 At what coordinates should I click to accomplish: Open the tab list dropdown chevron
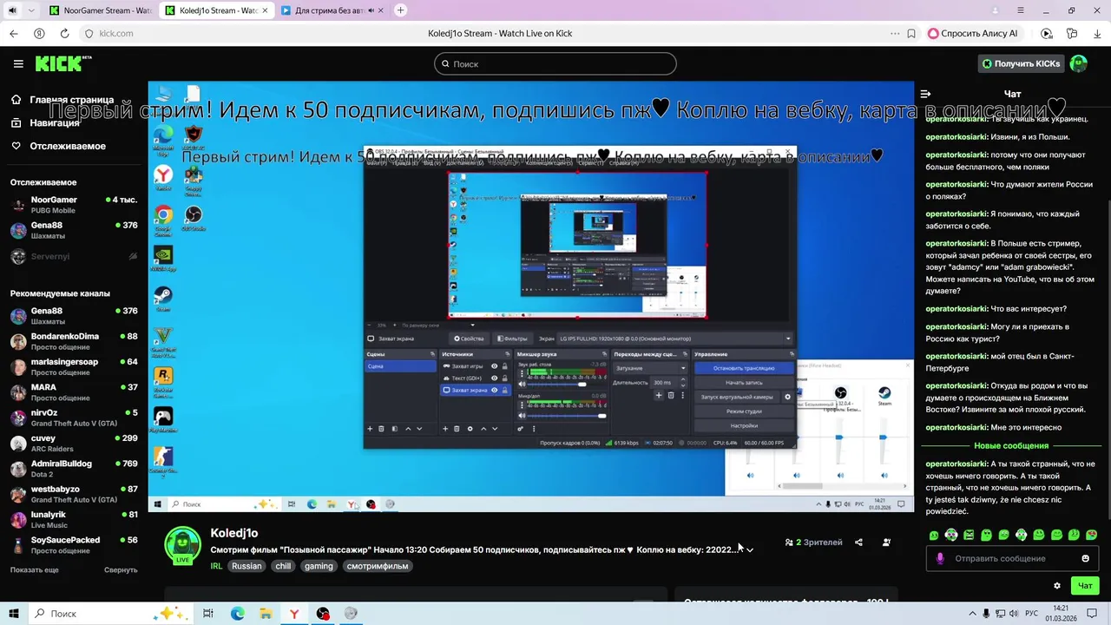pyautogui.click(x=32, y=10)
